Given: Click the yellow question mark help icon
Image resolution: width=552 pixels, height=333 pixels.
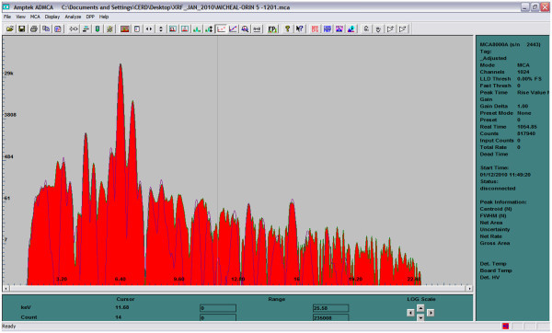Looking at the screenshot, I should (x=287, y=29).
